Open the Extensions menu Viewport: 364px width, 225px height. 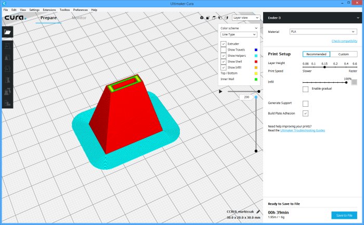[49, 10]
